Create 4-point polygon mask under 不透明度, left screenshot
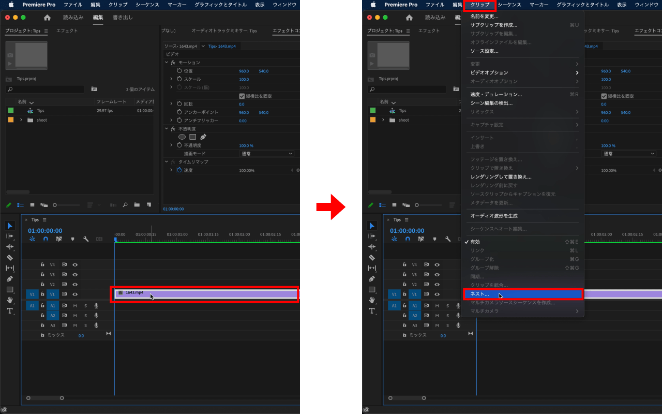 (192, 137)
